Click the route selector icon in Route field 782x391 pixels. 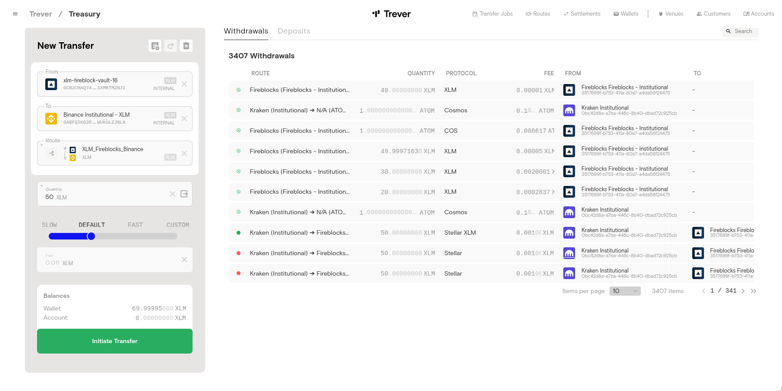(51, 153)
